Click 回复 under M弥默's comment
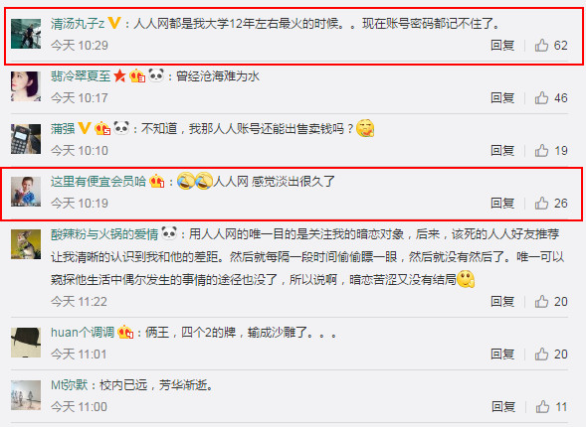The width and height of the screenshot is (586, 427). click(503, 407)
